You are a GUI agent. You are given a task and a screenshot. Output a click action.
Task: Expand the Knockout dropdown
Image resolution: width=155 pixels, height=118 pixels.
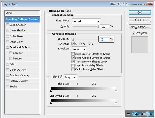(79, 49)
